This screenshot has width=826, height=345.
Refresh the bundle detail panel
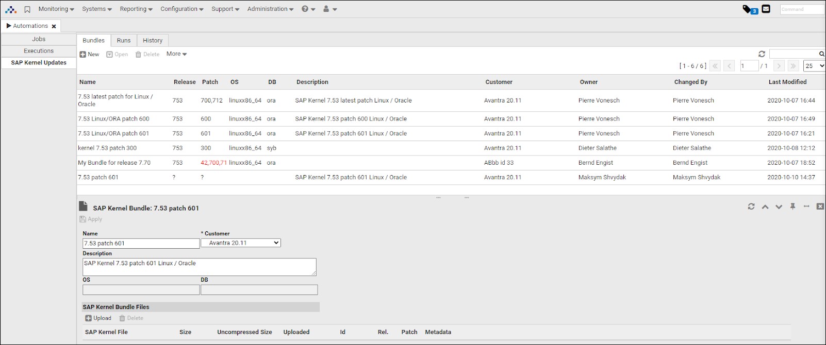click(751, 206)
